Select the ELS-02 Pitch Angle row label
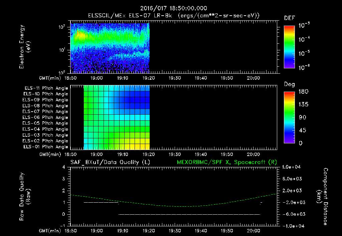Screen dimensions: 342x236 (45, 141)
